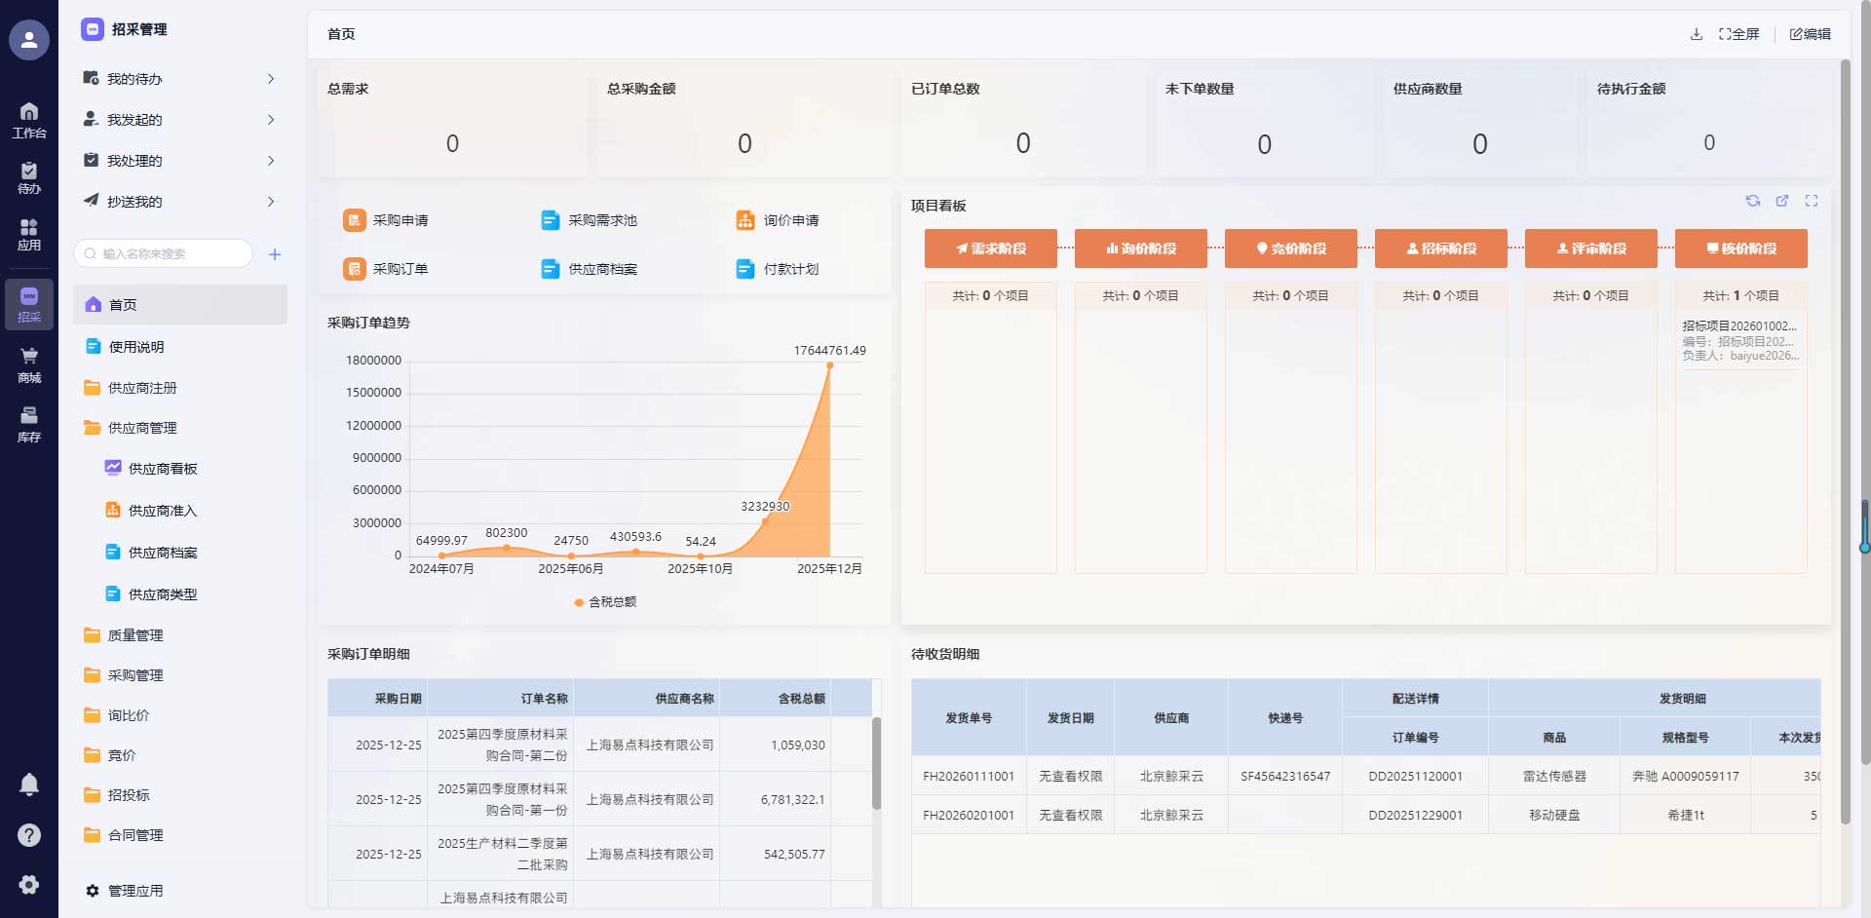Select 核价阶段 kanban stage

[x=1741, y=249]
